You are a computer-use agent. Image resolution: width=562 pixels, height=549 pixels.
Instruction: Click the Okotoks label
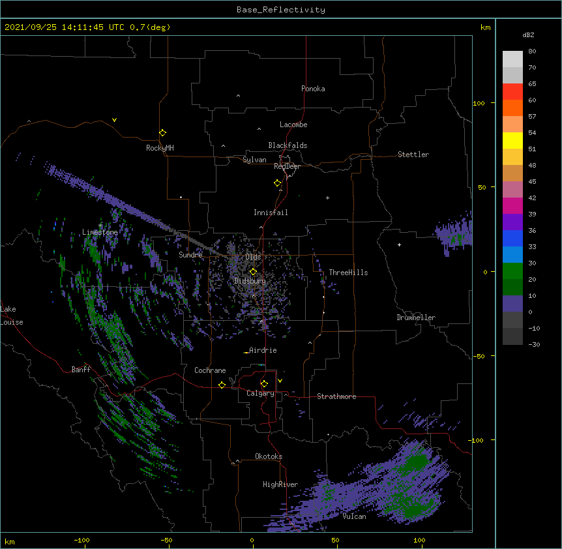(x=269, y=456)
